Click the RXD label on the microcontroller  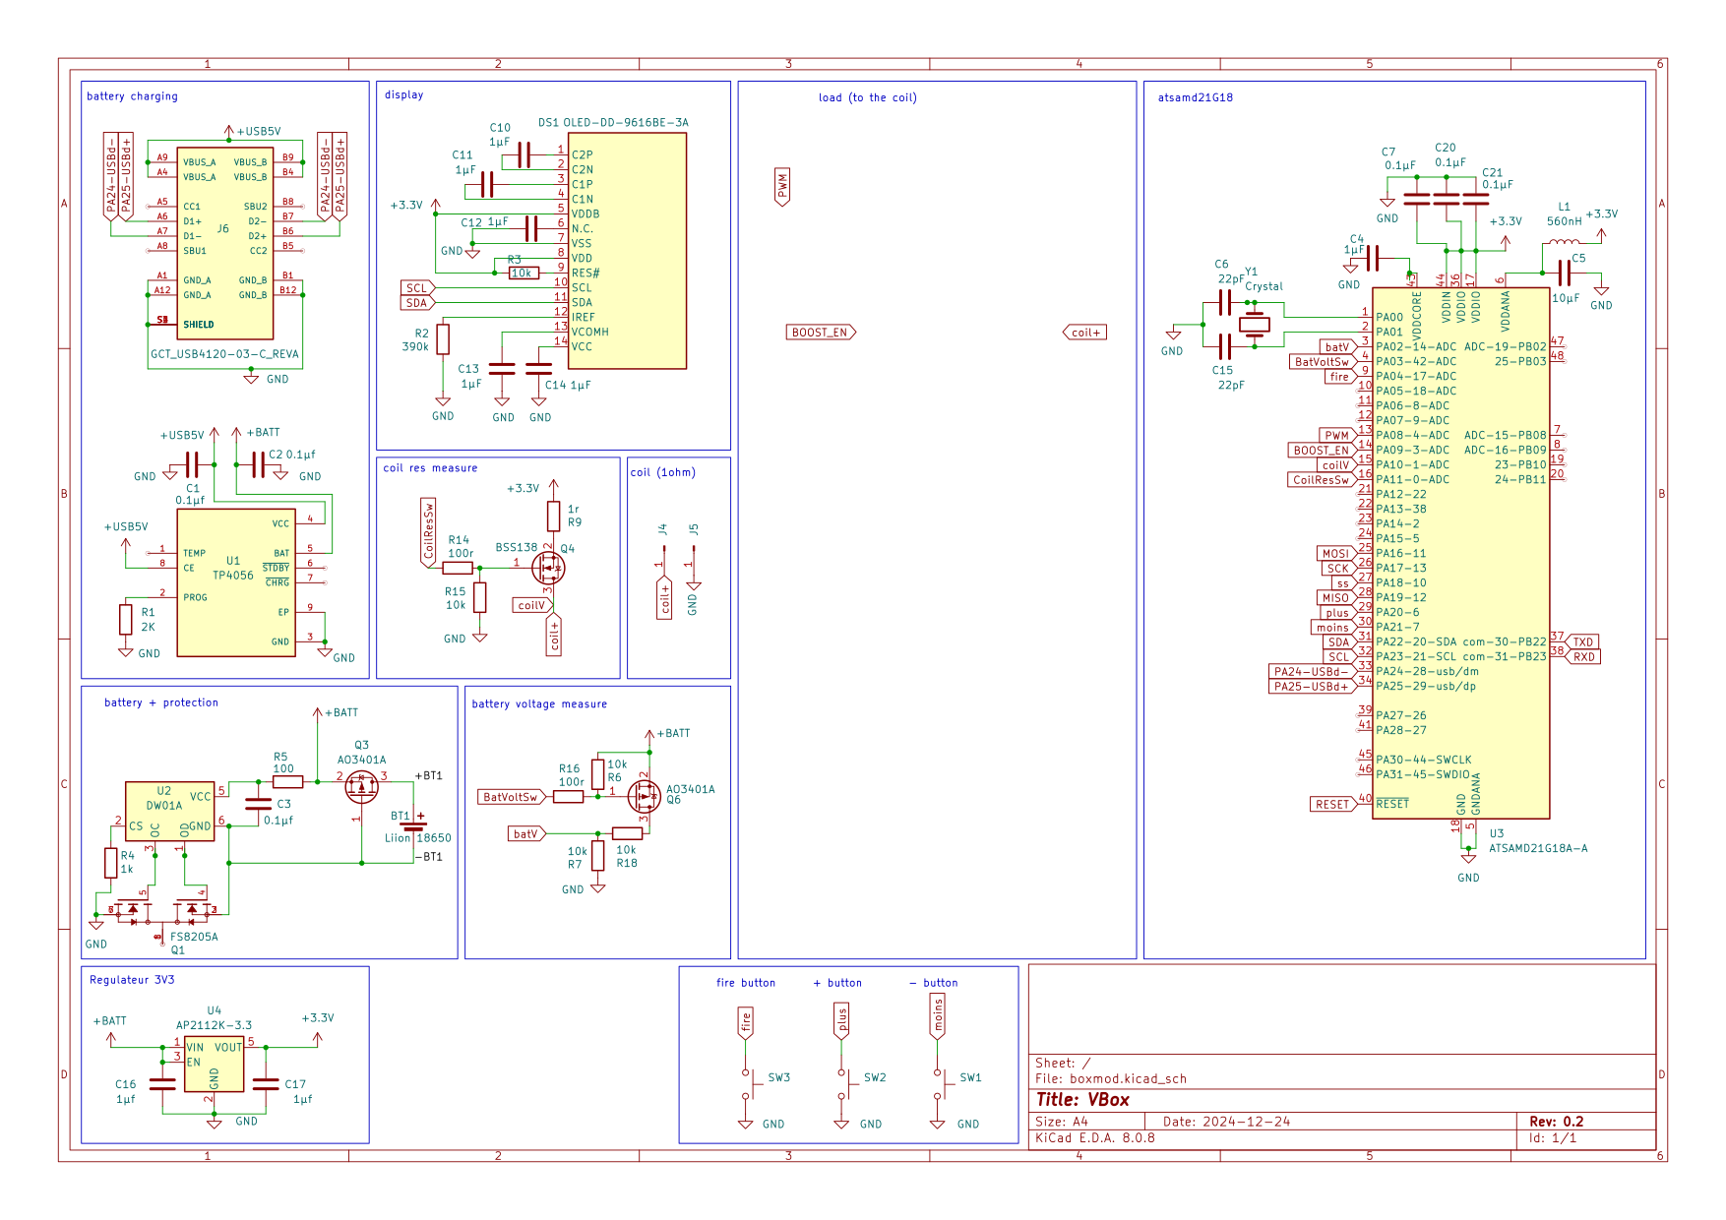click(1582, 656)
